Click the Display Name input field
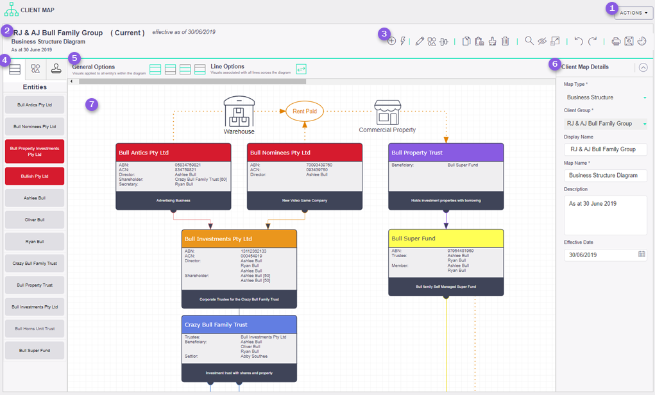Image resolution: width=655 pixels, height=395 pixels. click(606, 149)
